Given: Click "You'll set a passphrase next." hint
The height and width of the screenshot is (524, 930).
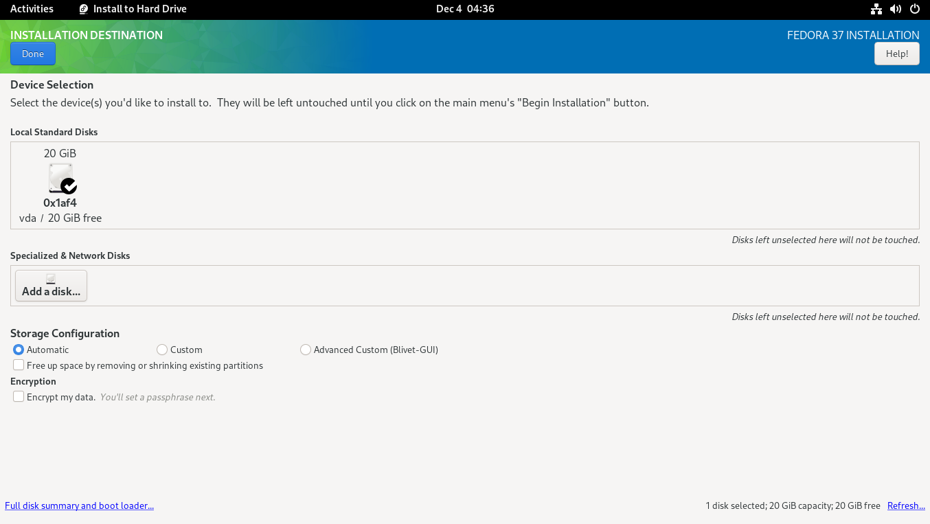Looking at the screenshot, I should click(158, 397).
